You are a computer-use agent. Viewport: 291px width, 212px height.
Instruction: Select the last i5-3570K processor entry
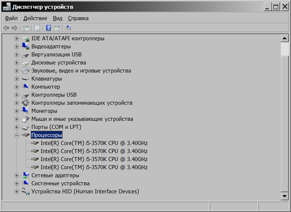94,167
